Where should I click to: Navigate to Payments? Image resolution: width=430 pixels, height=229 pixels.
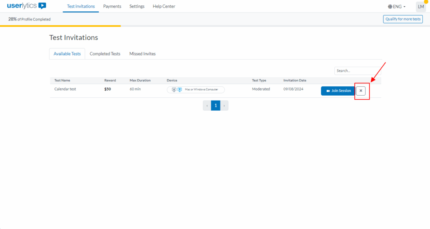[112, 6]
